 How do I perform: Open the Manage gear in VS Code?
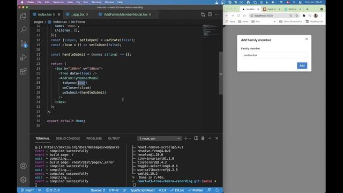23,180
